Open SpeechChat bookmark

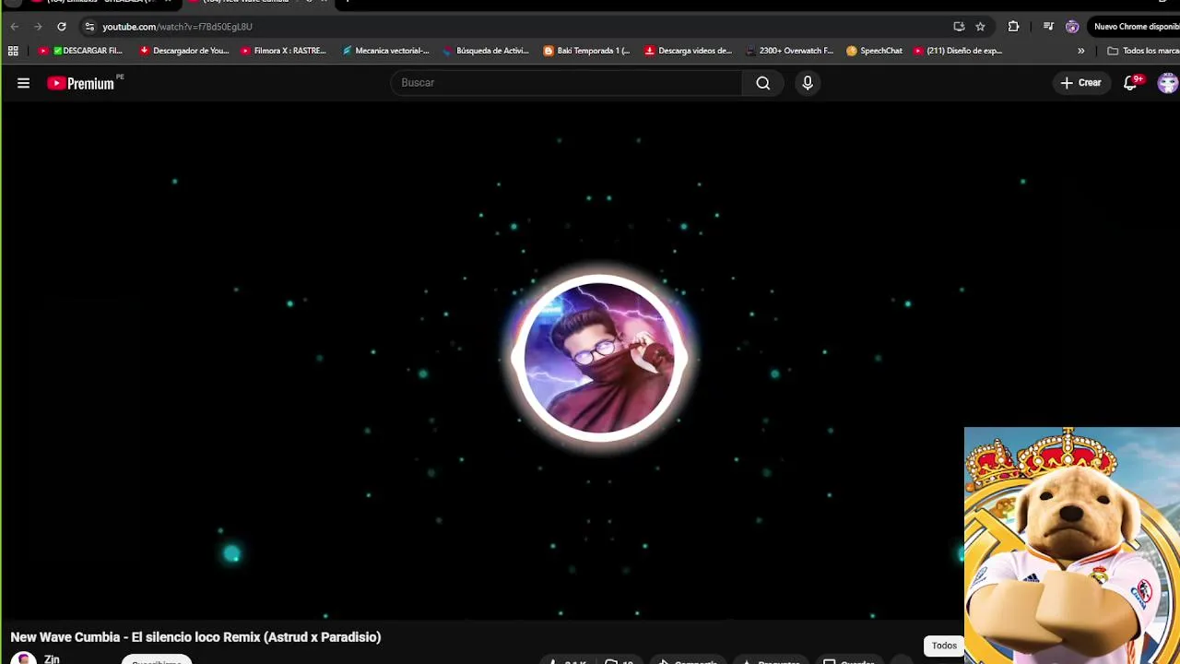[x=875, y=51]
